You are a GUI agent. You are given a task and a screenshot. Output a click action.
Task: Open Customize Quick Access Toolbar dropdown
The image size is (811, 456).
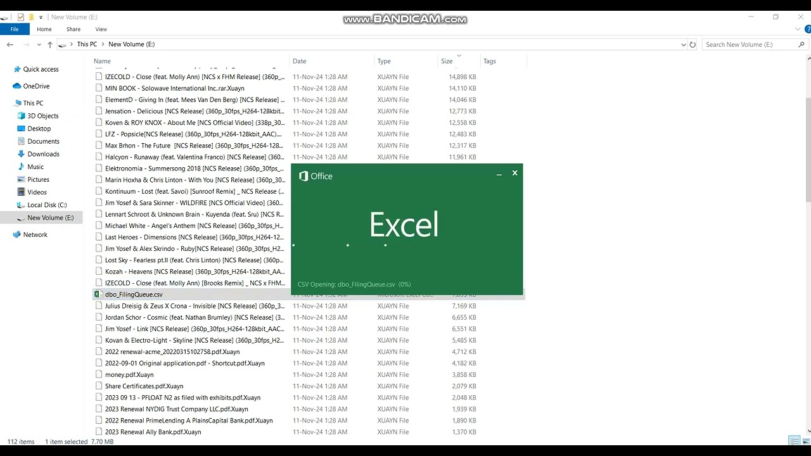click(41, 17)
